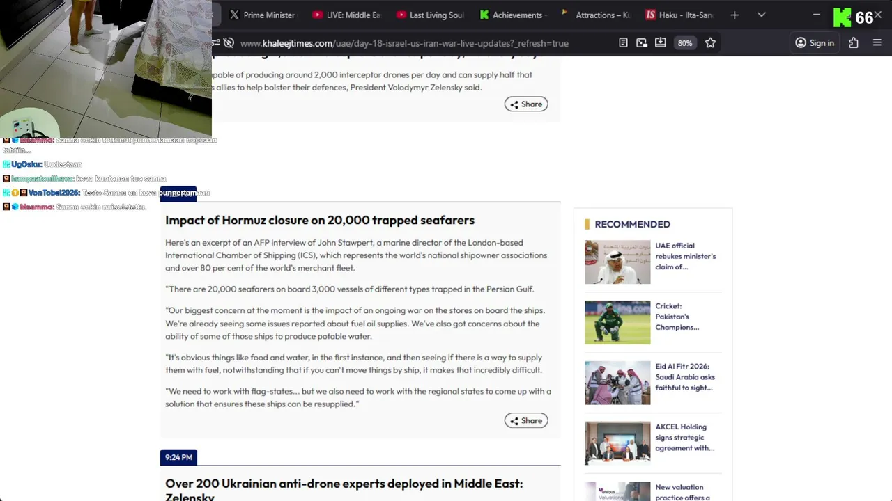Expand the list all tabs chevron

coord(761,15)
